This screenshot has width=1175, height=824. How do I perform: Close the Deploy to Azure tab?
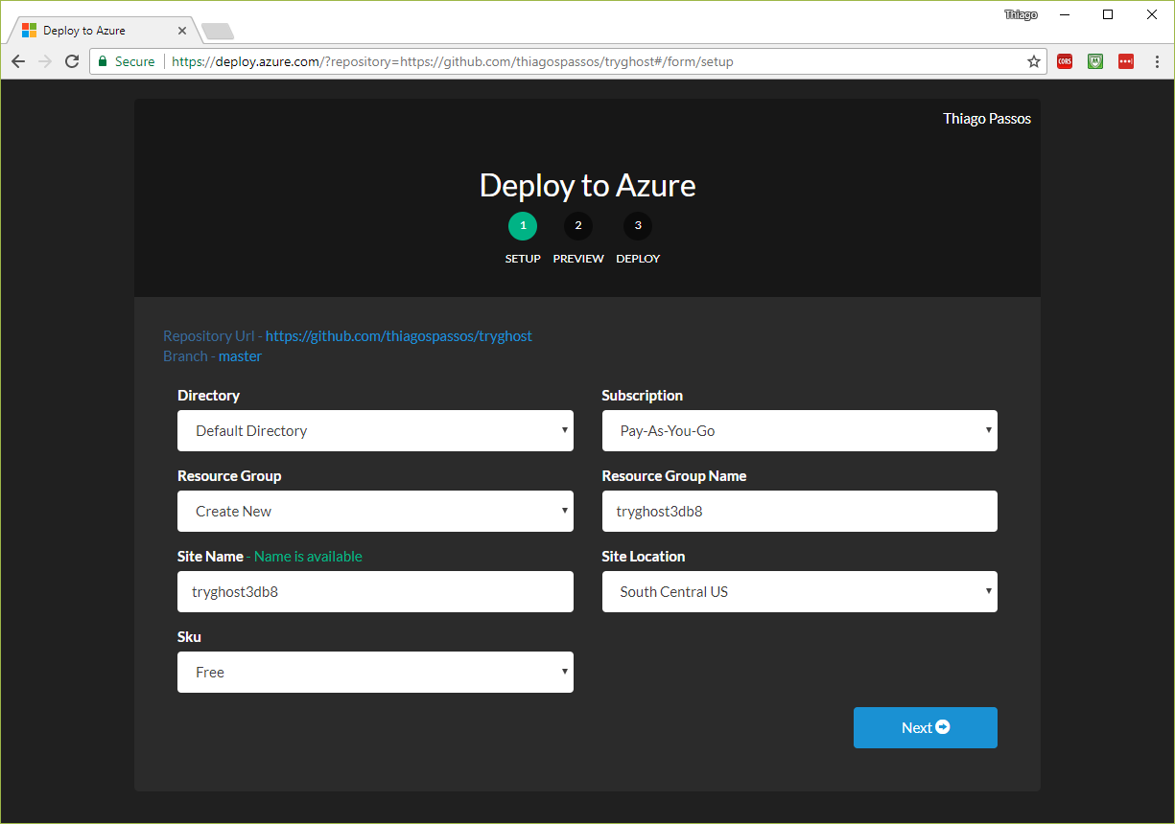[x=182, y=31]
